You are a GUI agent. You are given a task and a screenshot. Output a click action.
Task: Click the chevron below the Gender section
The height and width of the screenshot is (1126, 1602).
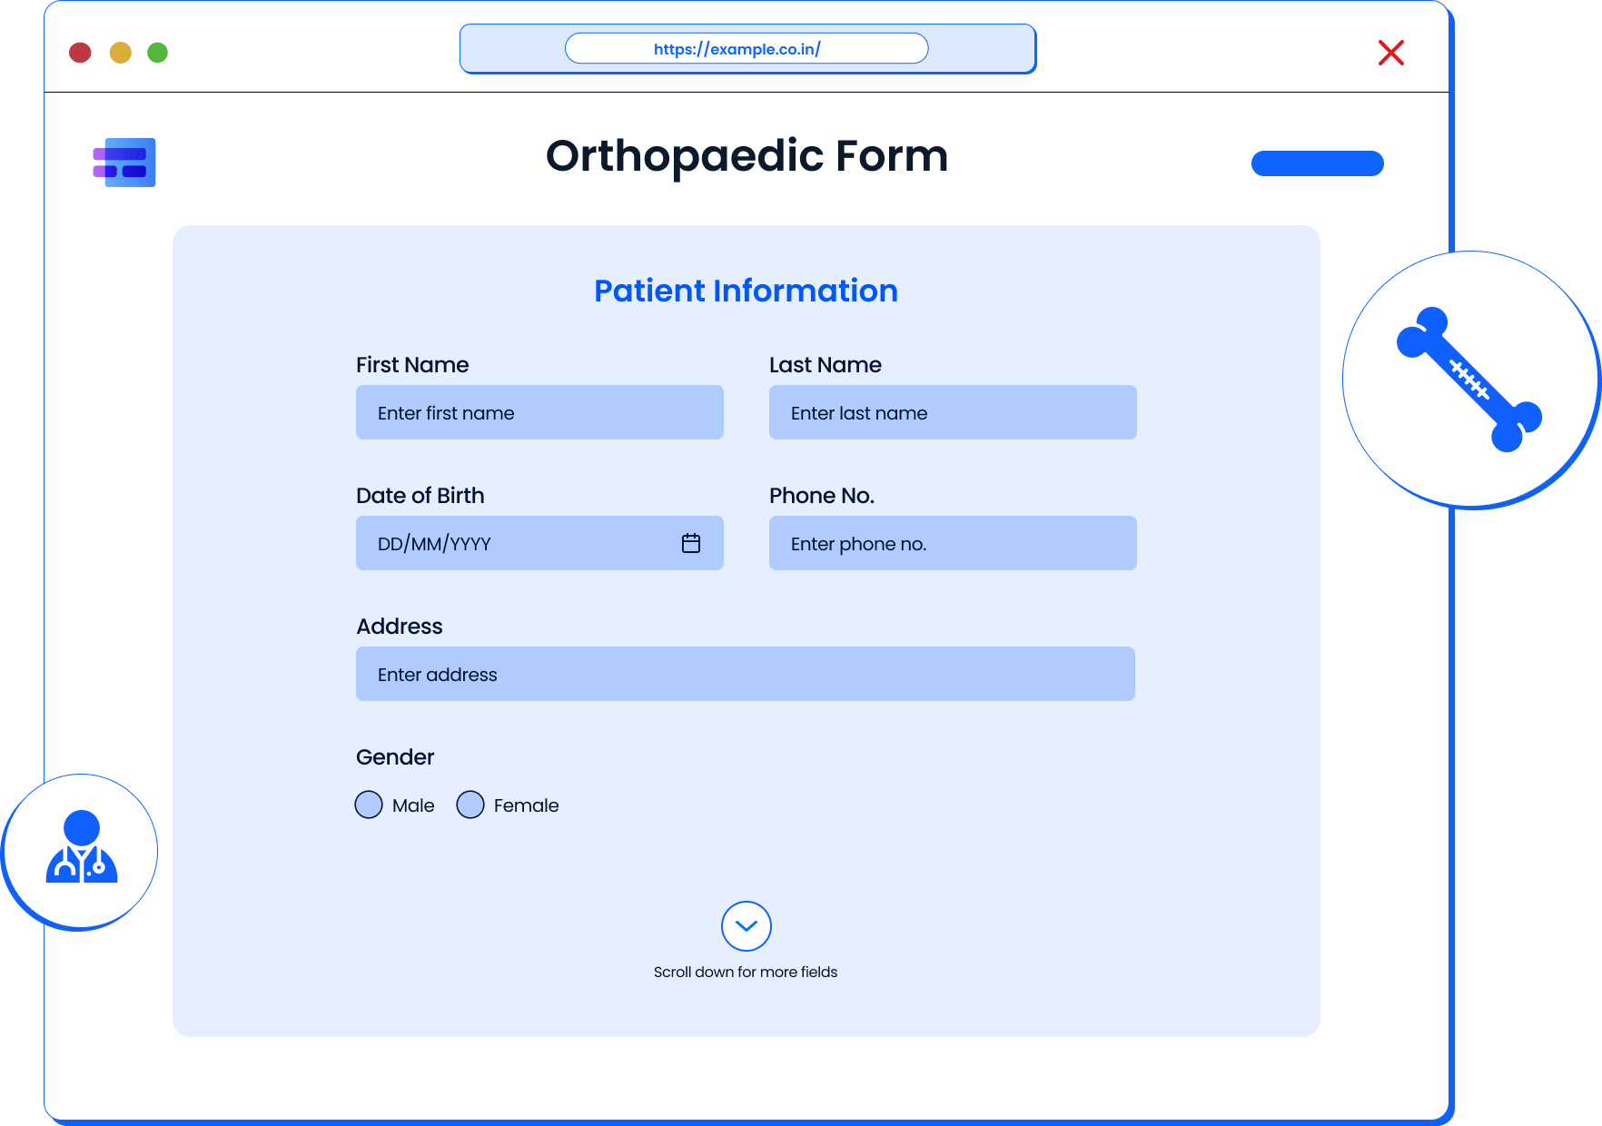(747, 926)
